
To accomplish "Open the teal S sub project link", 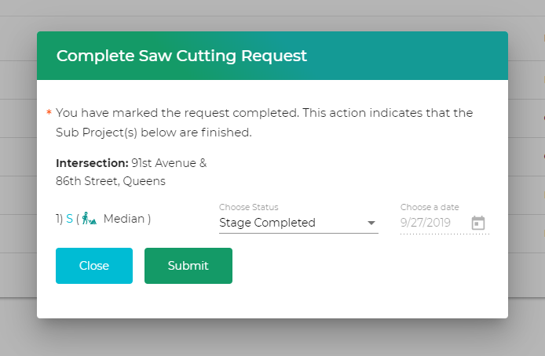I will [x=69, y=219].
